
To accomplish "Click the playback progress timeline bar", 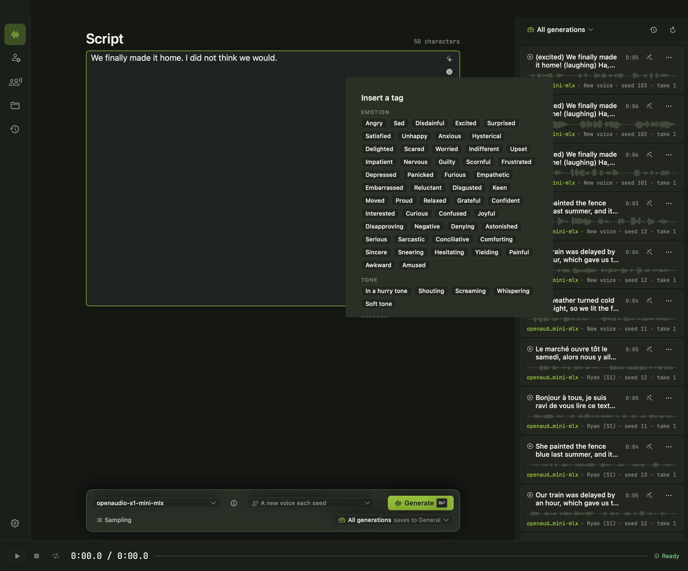I will (x=401, y=556).
